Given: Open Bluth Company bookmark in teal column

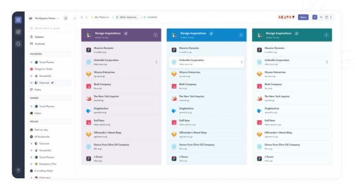Looking at the screenshot, I should click(292, 86).
